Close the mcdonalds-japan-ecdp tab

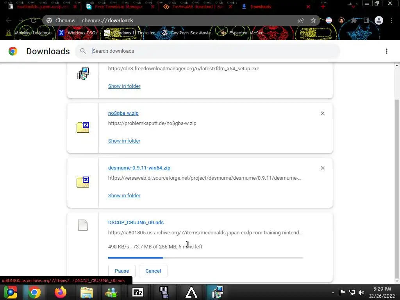[75, 7]
